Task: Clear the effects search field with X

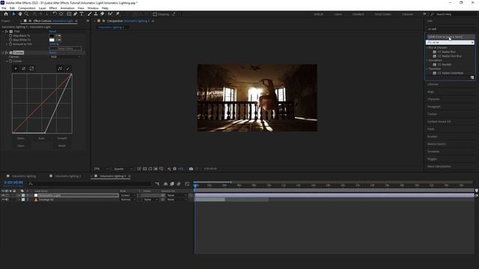Action: point(472,43)
